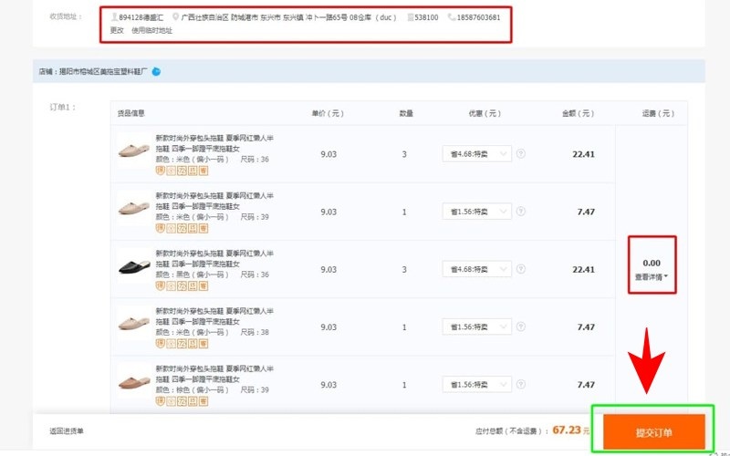Click first service badge icon under first product
Image resolution: width=730 pixels, height=456 pixels.
[160, 170]
